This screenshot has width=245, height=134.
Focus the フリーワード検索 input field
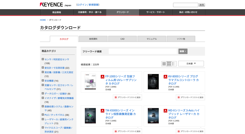pyautogui.click(x=143, y=51)
